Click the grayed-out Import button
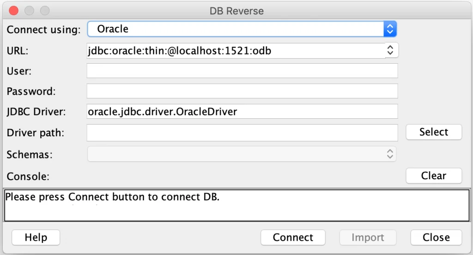473x255 pixels. pyautogui.click(x=368, y=237)
